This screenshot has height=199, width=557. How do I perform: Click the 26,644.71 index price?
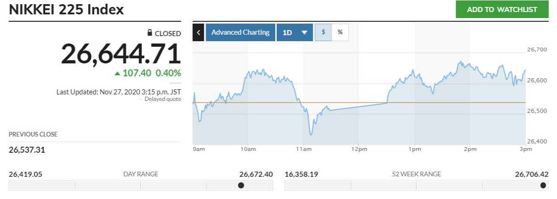pyautogui.click(x=121, y=54)
